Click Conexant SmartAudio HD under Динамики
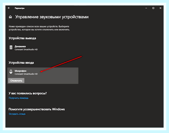Image resolution: width=169 pixels, height=133 pixels. tap(26, 50)
